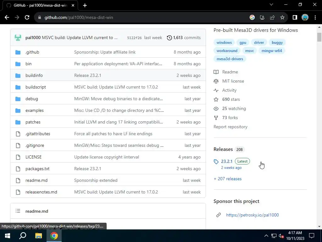The height and width of the screenshot is (242, 322).
Task: Click Chrome back arrow
Action: (7, 18)
